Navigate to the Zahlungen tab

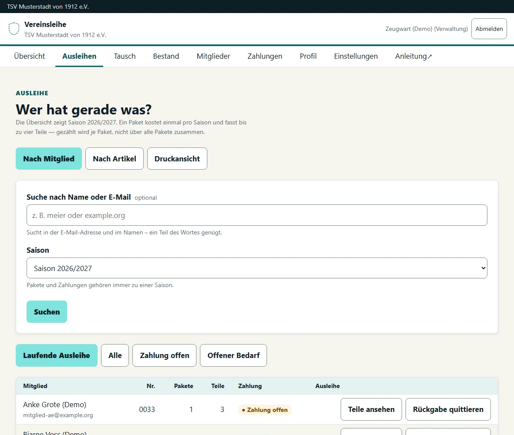point(265,56)
